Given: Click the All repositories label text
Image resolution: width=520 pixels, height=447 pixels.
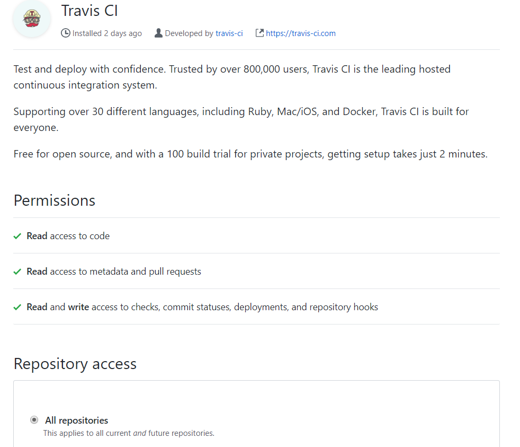Looking at the screenshot, I should (76, 420).
